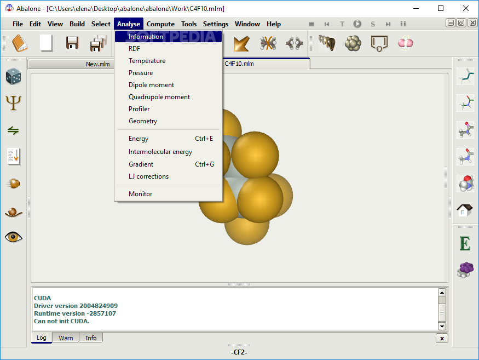The image size is (479, 360).
Task: Switch to the C4F10.mlm document tab
Action: pyautogui.click(x=266, y=64)
